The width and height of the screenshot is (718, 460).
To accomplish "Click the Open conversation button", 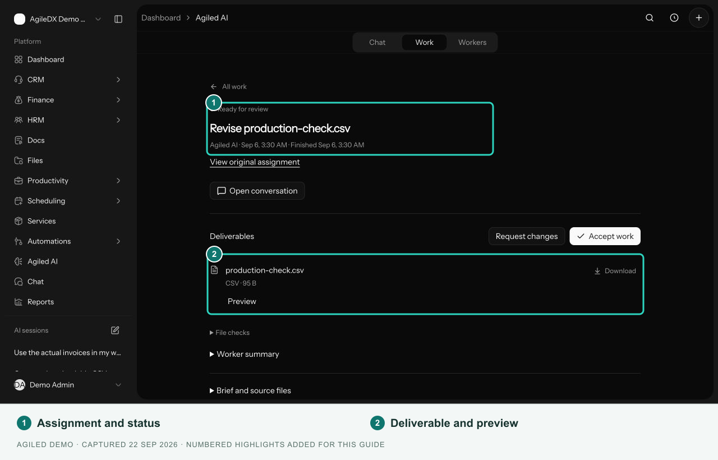I will tap(257, 191).
